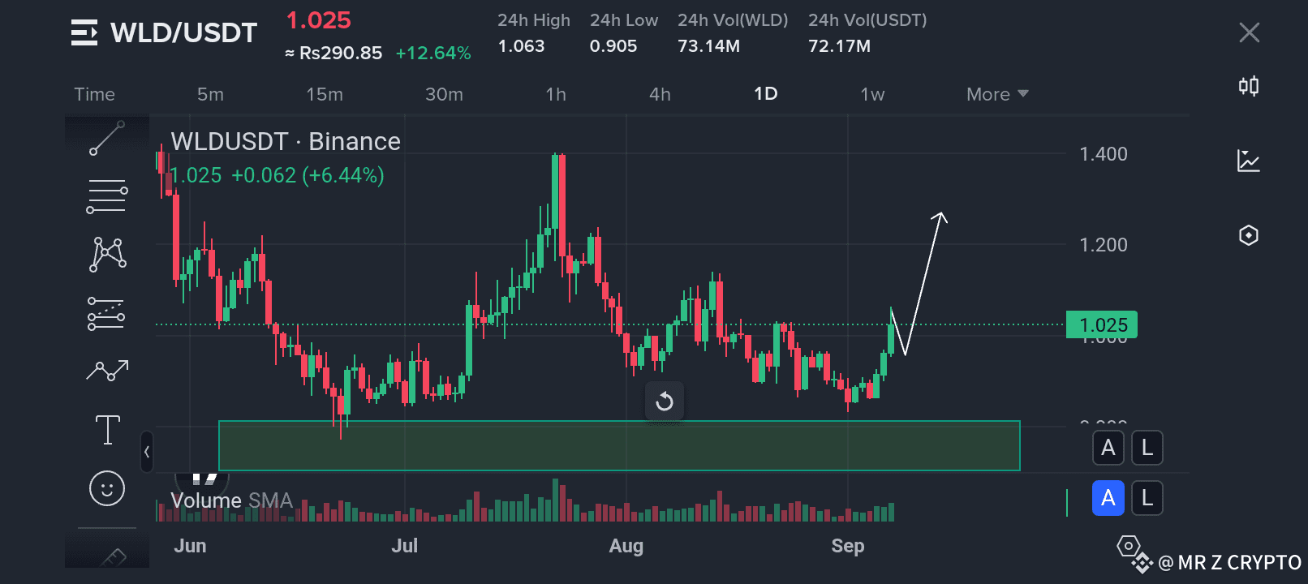
Task: Toggle log scale L on volume pane
Action: pos(1147,498)
